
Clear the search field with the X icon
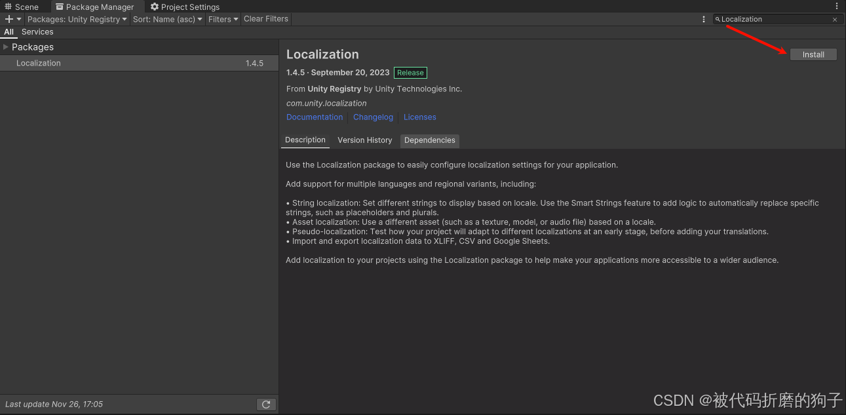(x=835, y=20)
